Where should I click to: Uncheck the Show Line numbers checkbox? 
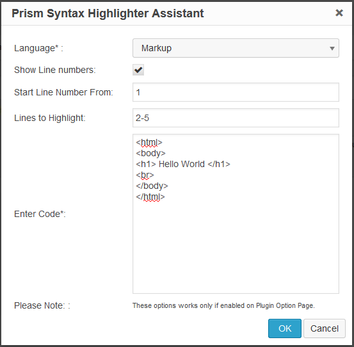pyautogui.click(x=138, y=70)
